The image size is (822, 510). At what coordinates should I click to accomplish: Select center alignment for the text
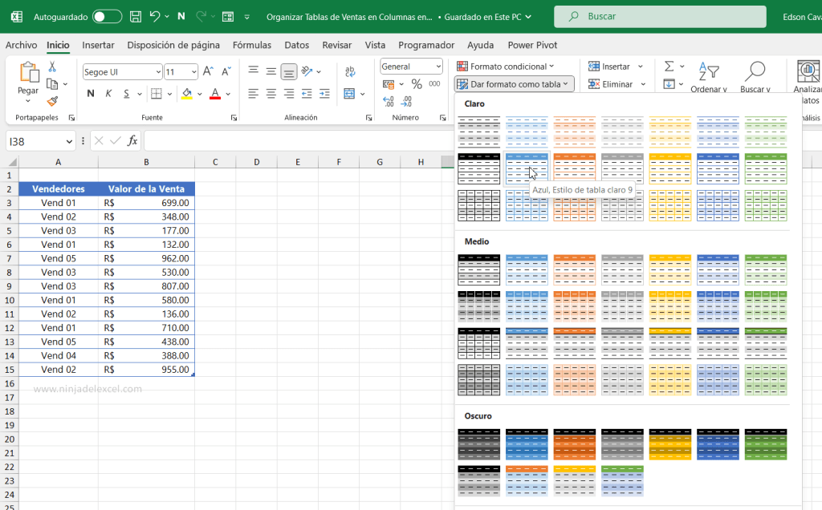(271, 94)
